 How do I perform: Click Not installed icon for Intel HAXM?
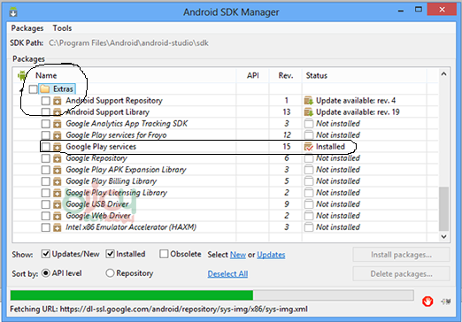(309, 227)
